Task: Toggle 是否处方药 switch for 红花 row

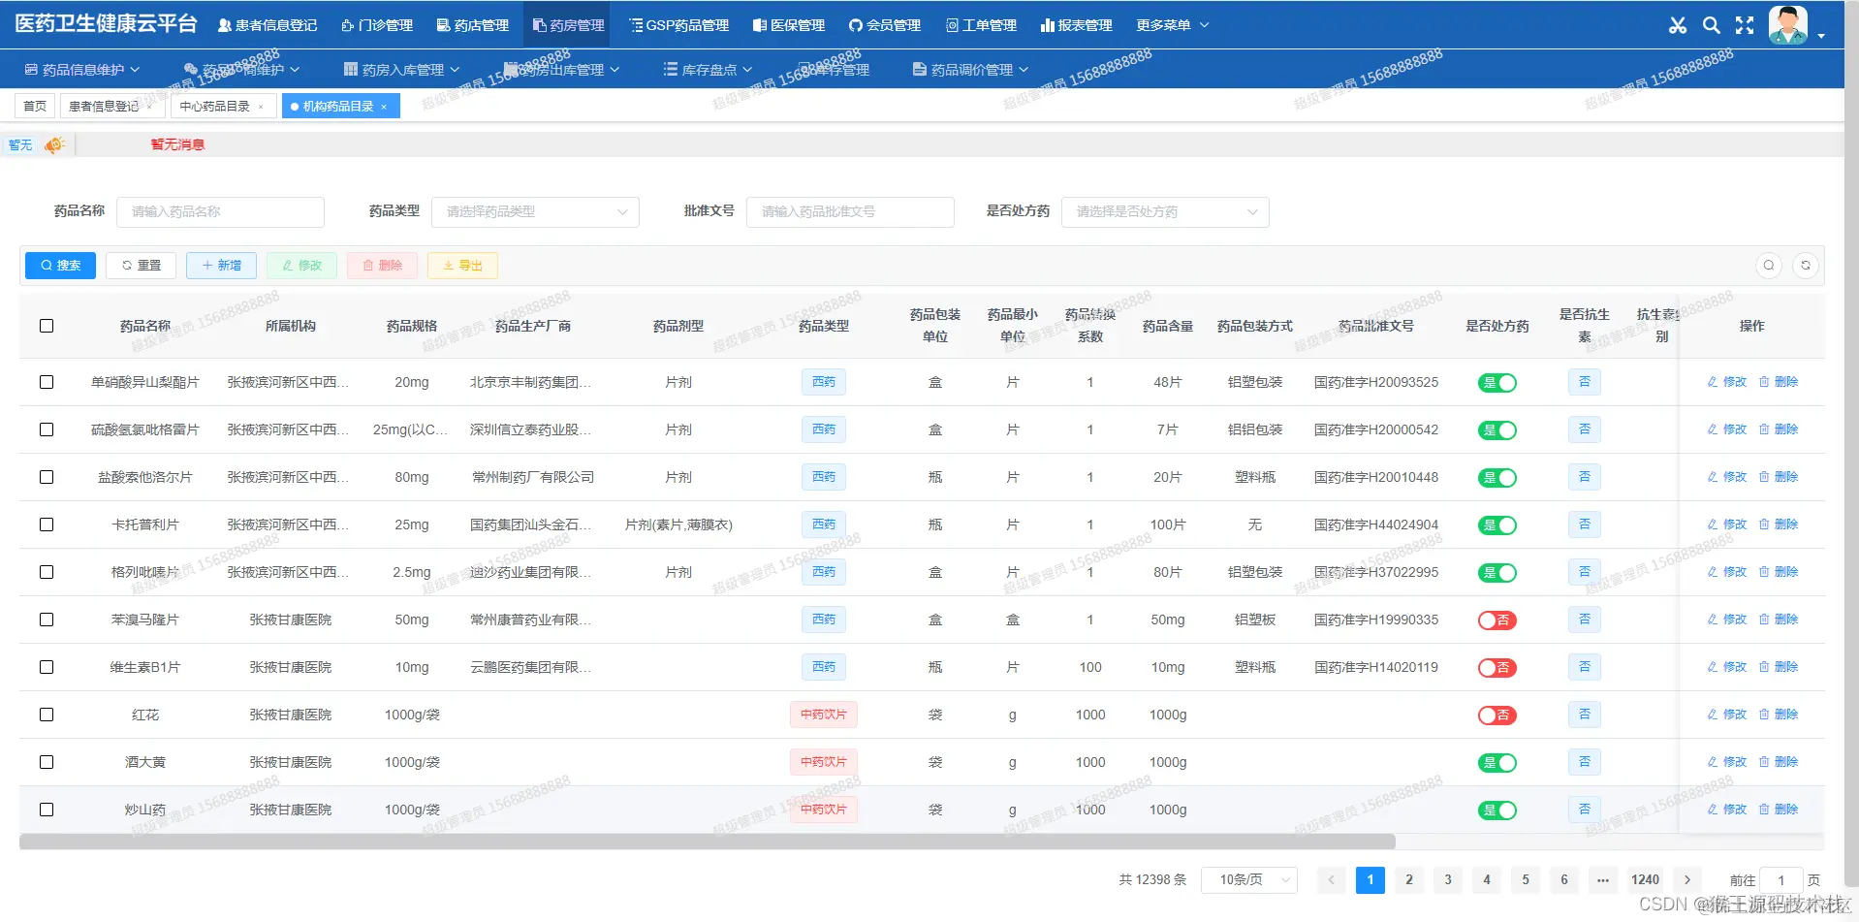Action: [x=1497, y=715]
